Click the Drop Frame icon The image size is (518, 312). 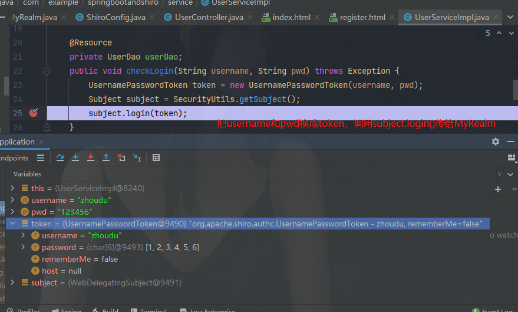[121, 157]
